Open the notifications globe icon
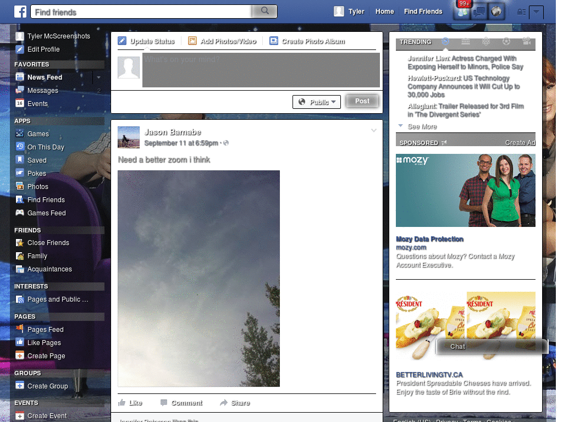 [x=496, y=11]
